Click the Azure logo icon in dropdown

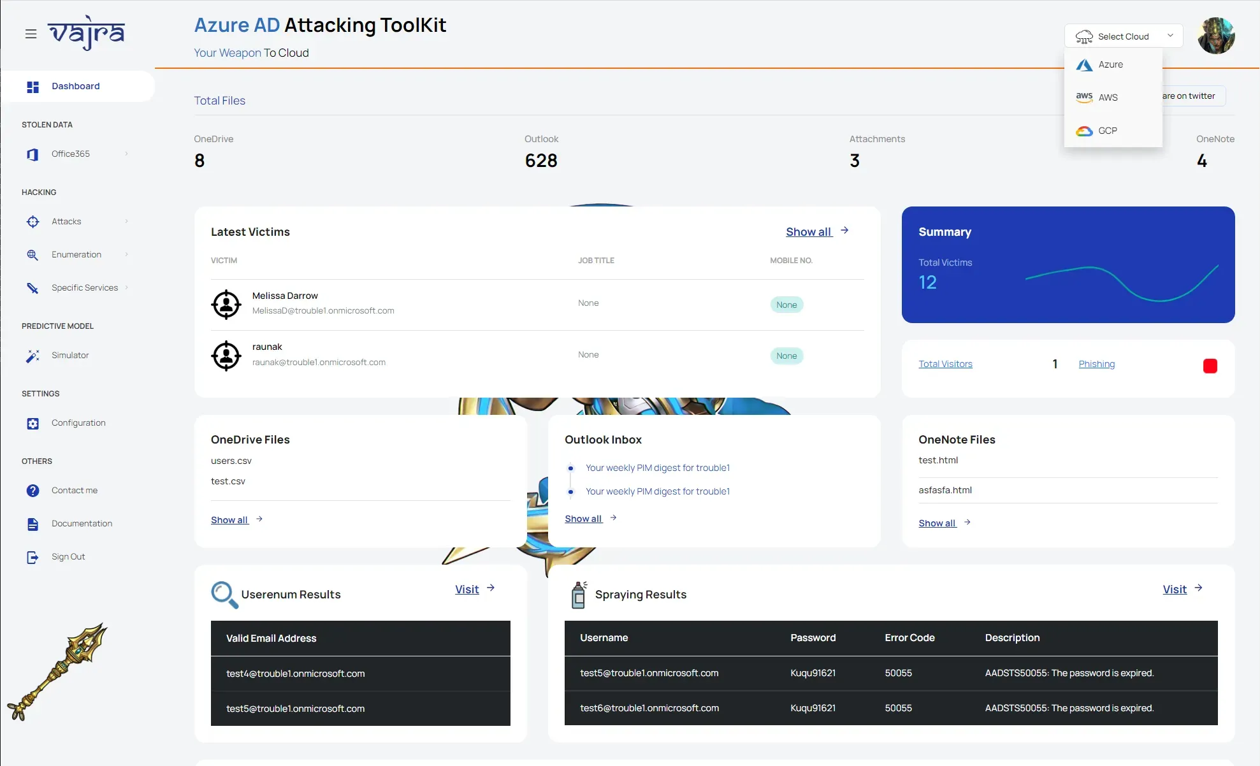(x=1084, y=65)
